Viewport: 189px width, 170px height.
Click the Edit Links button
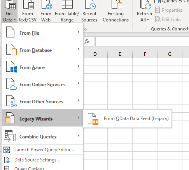tap(168, 19)
